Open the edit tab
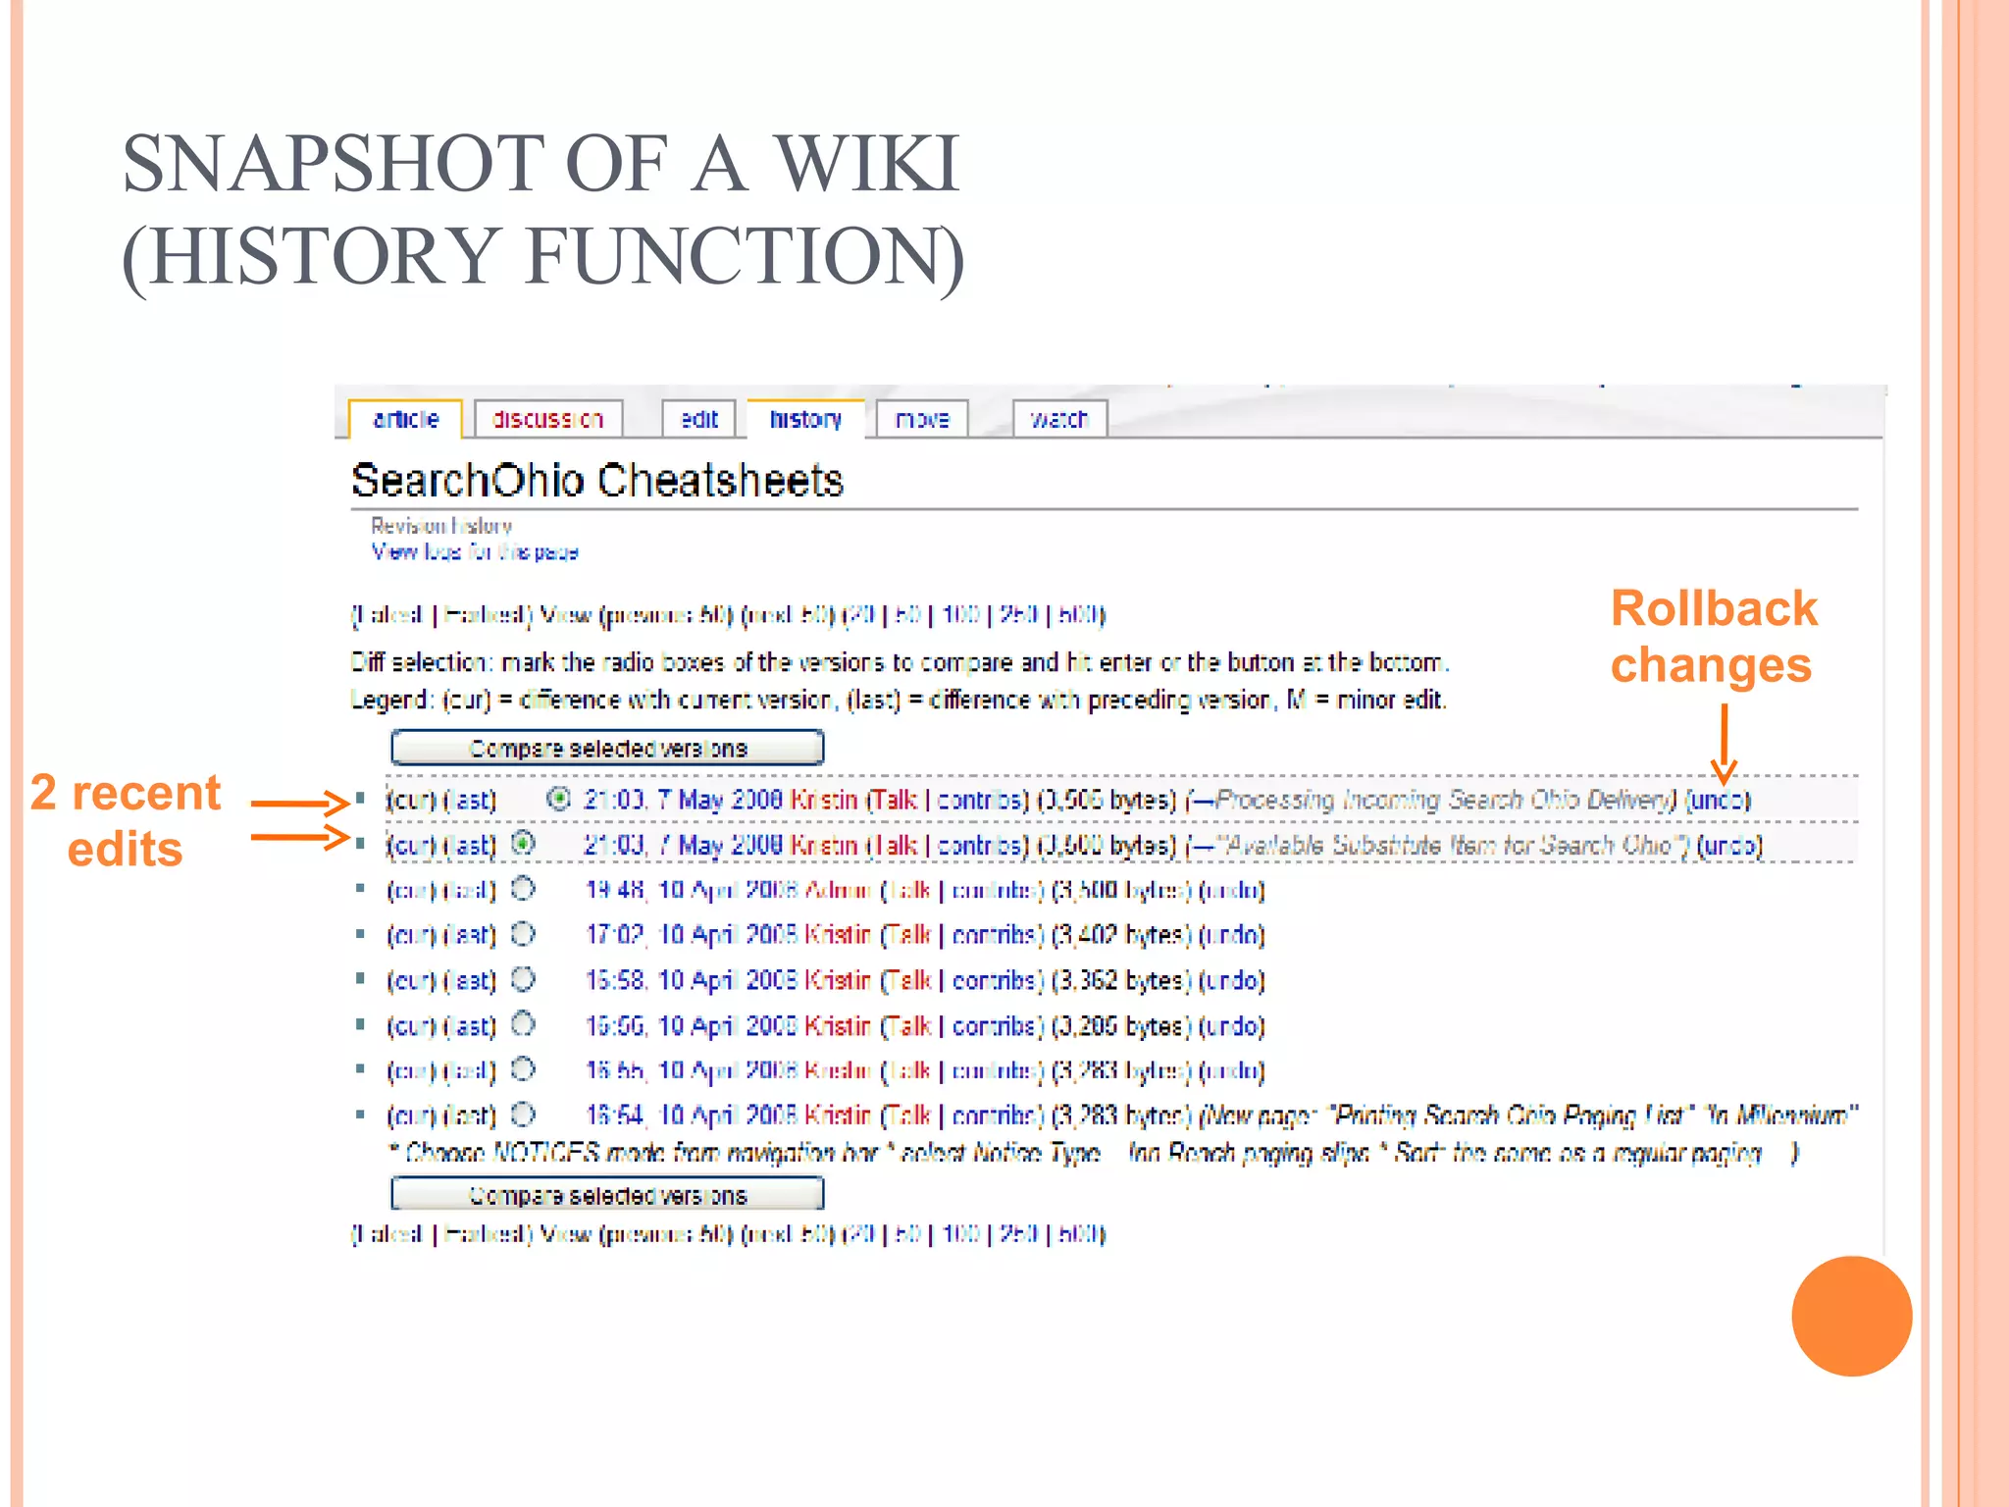The width and height of the screenshot is (2009, 1507). [698, 419]
